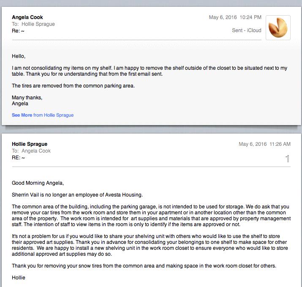Click the Re: ~ subject of first email

tap(18, 31)
